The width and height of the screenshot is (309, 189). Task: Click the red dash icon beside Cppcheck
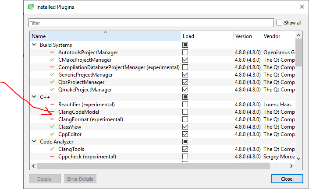pos(52,156)
